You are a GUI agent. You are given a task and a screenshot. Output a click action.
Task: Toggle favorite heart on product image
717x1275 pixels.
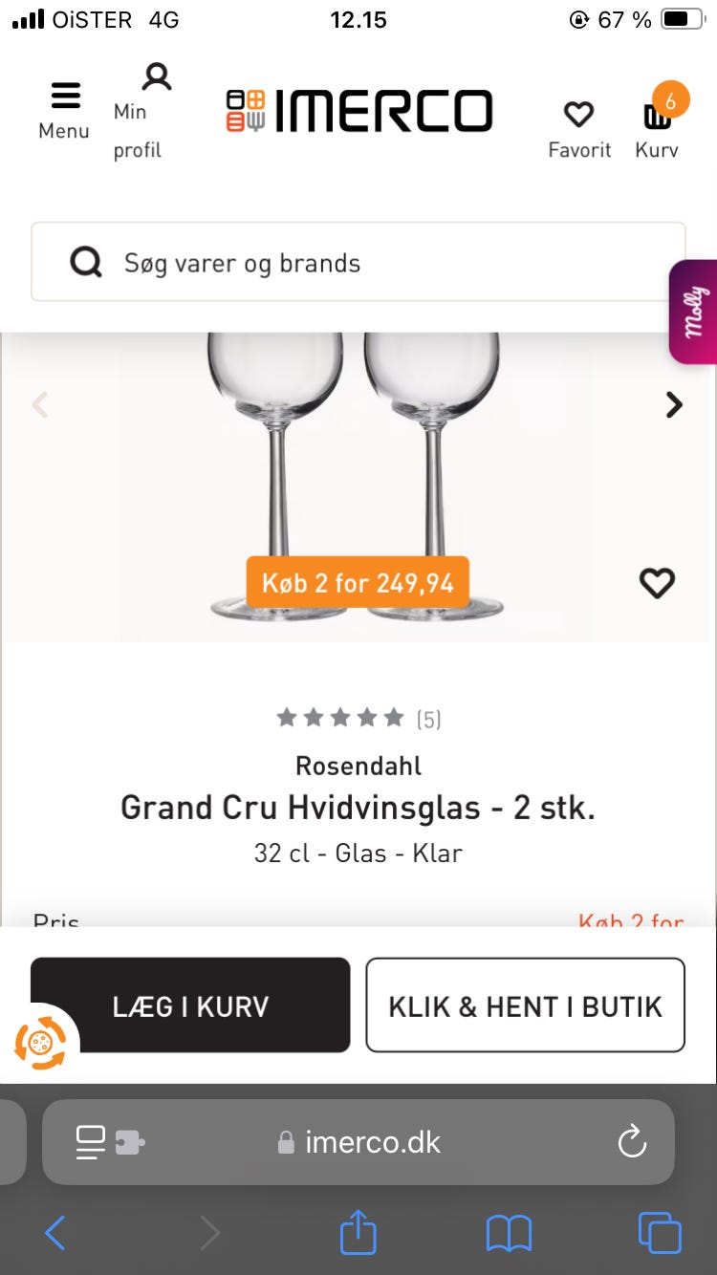pyautogui.click(x=657, y=583)
